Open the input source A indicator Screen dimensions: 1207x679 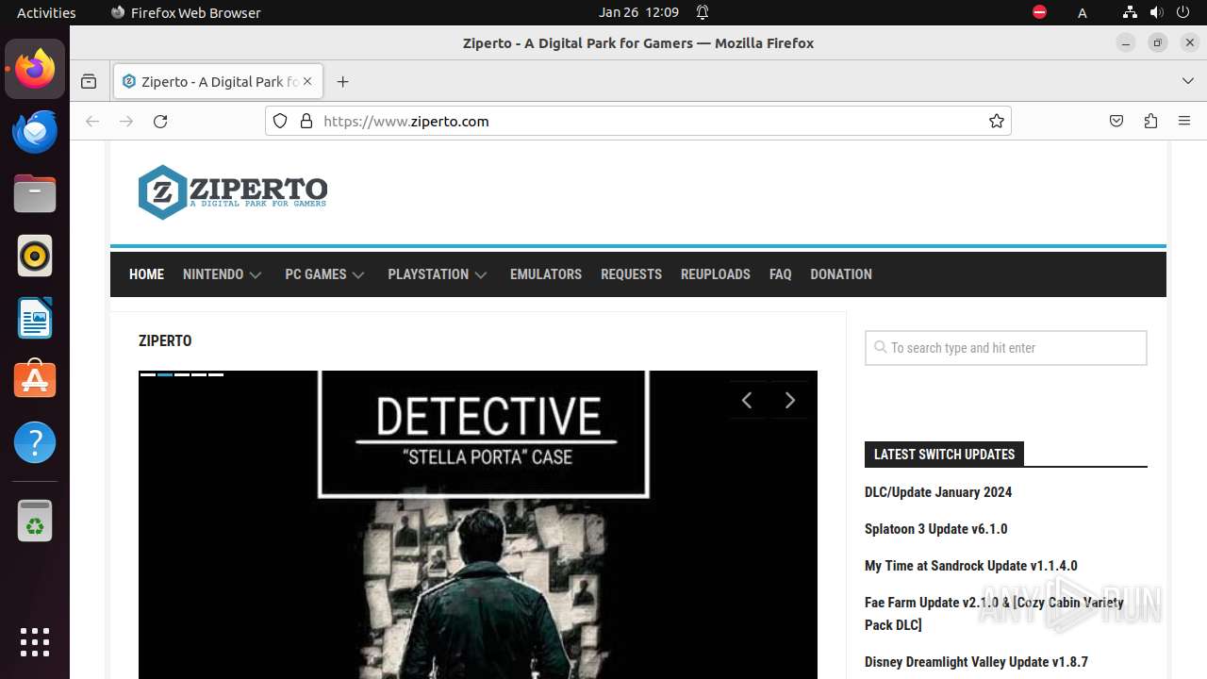tap(1083, 12)
